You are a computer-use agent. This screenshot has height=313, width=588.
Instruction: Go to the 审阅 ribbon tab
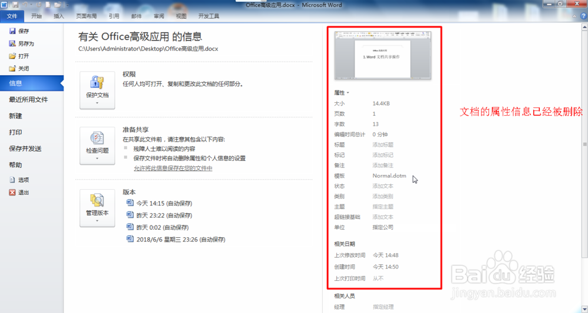(159, 16)
